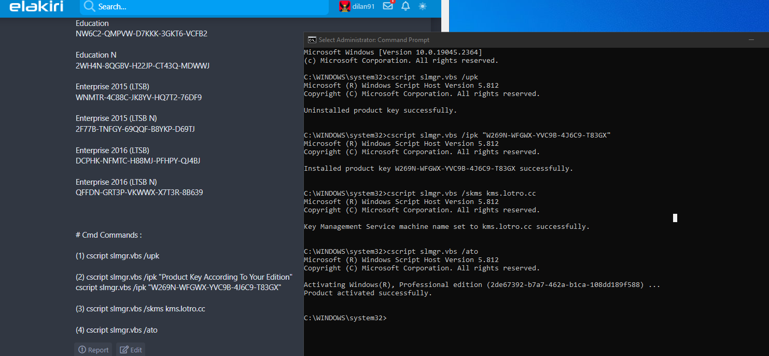
Task: Select the Education N key 2WH4N-8QGBV-H22JP-CT43Q-MDWWJ
Action: click(143, 66)
